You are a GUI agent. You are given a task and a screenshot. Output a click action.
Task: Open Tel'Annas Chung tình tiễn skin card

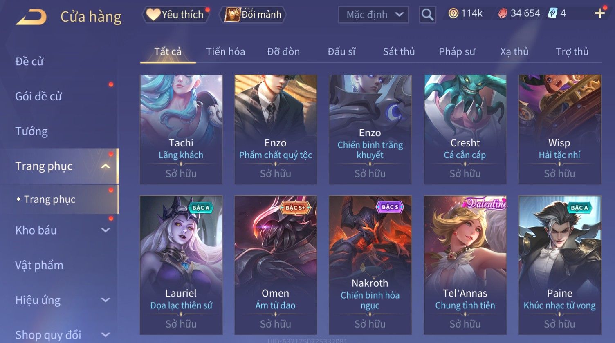(465, 265)
